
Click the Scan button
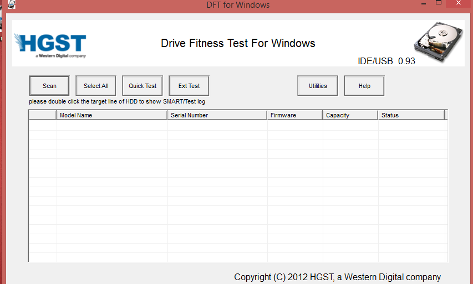click(49, 86)
